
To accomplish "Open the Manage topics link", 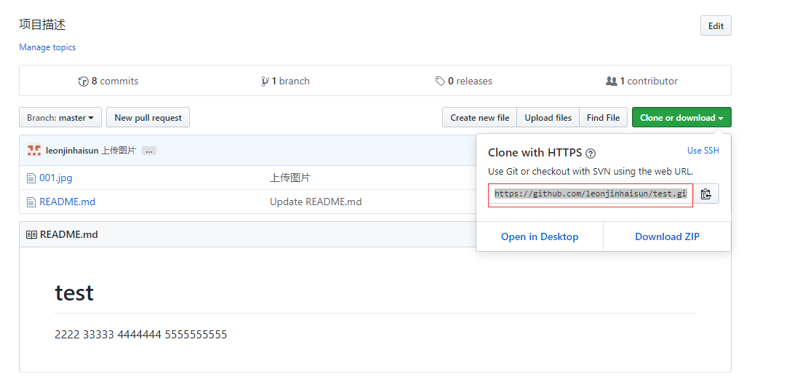I will point(47,47).
